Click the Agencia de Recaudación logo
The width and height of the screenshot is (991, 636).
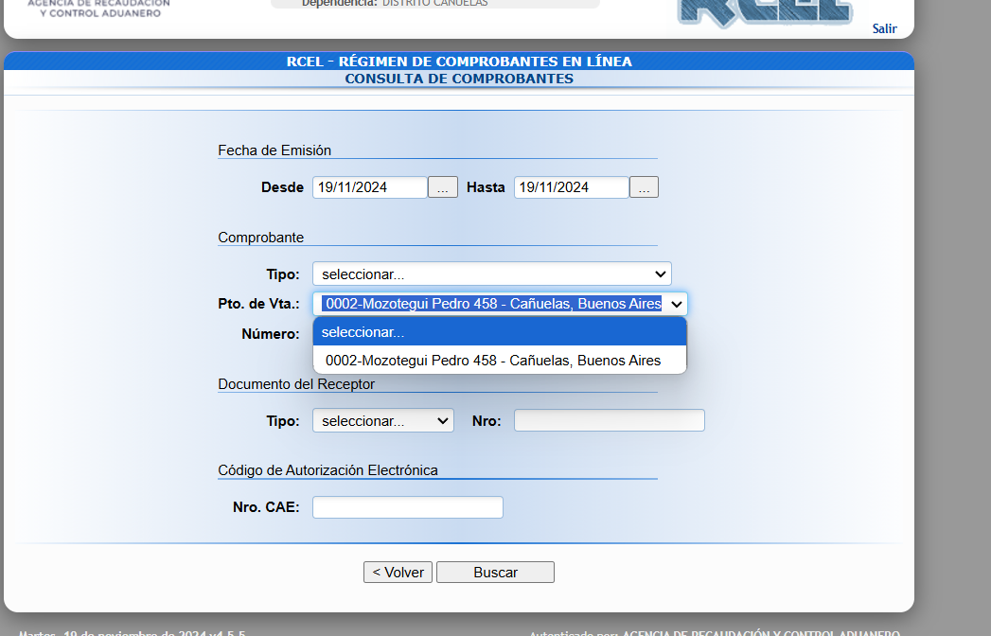[98, 9]
